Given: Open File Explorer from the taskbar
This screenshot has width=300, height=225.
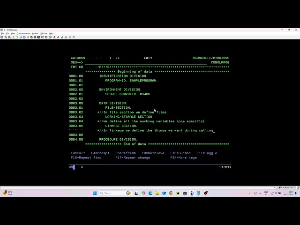Looking at the screenshot, I should [x=157, y=193].
